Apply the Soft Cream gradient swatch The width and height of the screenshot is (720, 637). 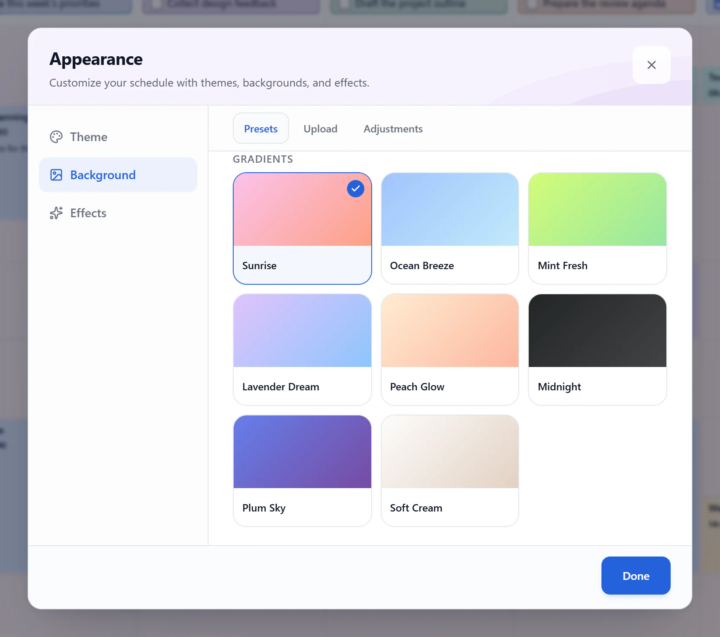coord(450,452)
